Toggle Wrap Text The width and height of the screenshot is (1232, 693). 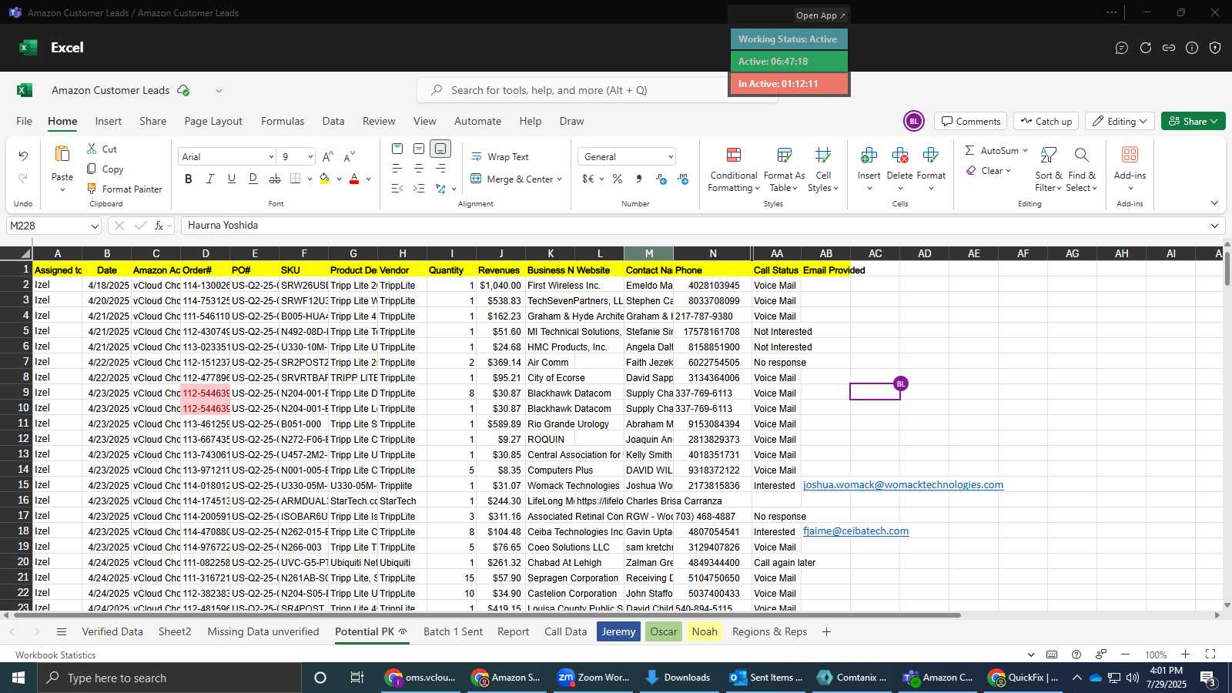(x=500, y=156)
